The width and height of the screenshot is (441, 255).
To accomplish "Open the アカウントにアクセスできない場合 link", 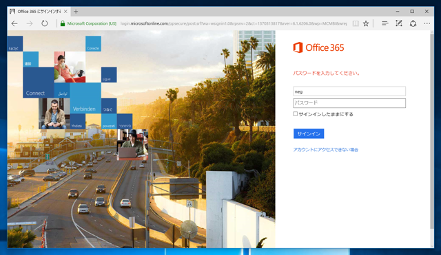I will (x=325, y=150).
